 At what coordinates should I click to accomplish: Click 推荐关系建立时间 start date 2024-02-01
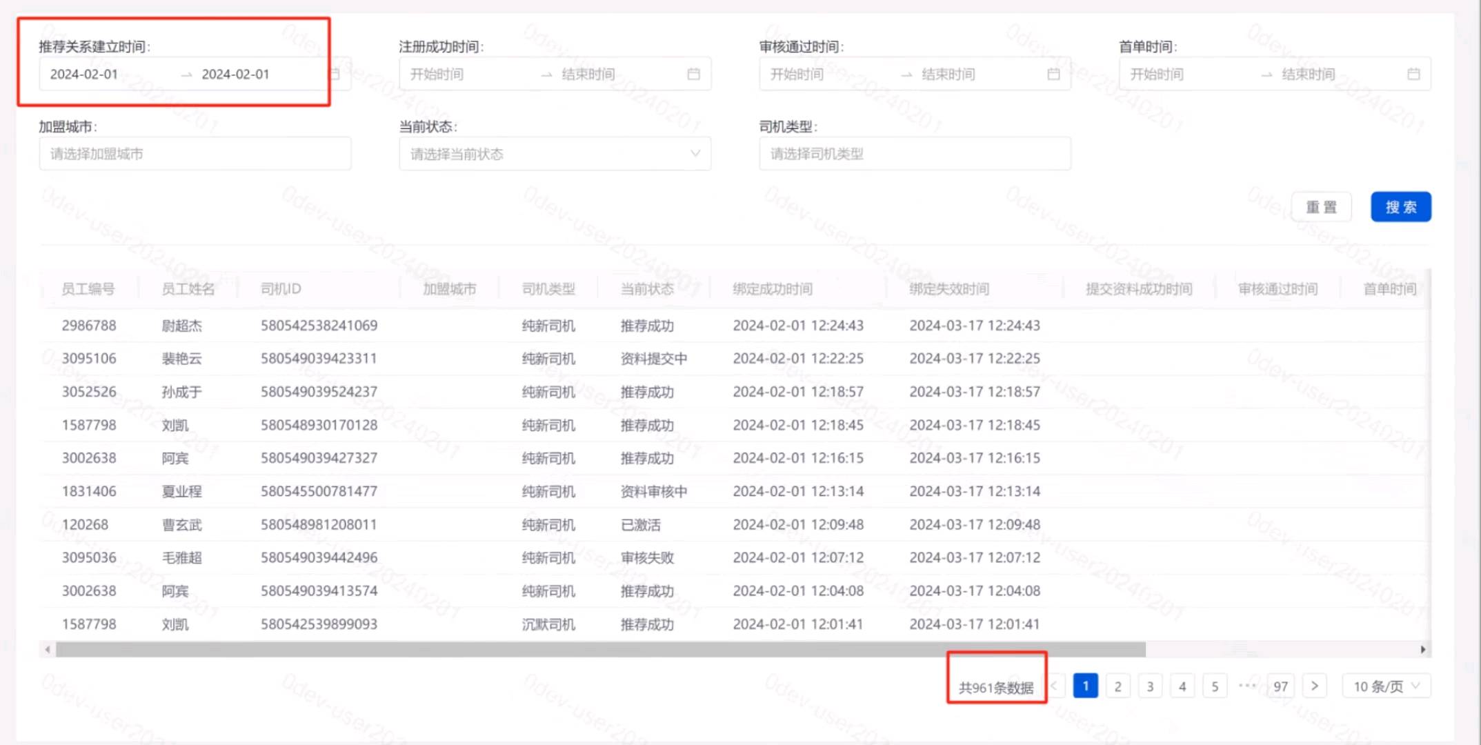tap(85, 74)
